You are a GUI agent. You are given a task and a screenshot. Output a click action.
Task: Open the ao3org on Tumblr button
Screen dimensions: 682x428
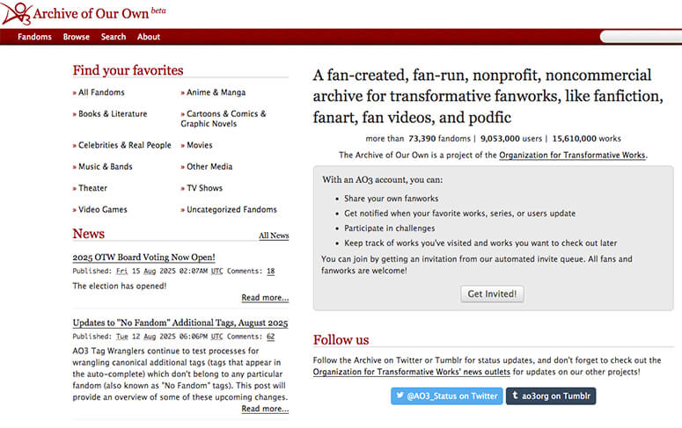click(x=551, y=395)
